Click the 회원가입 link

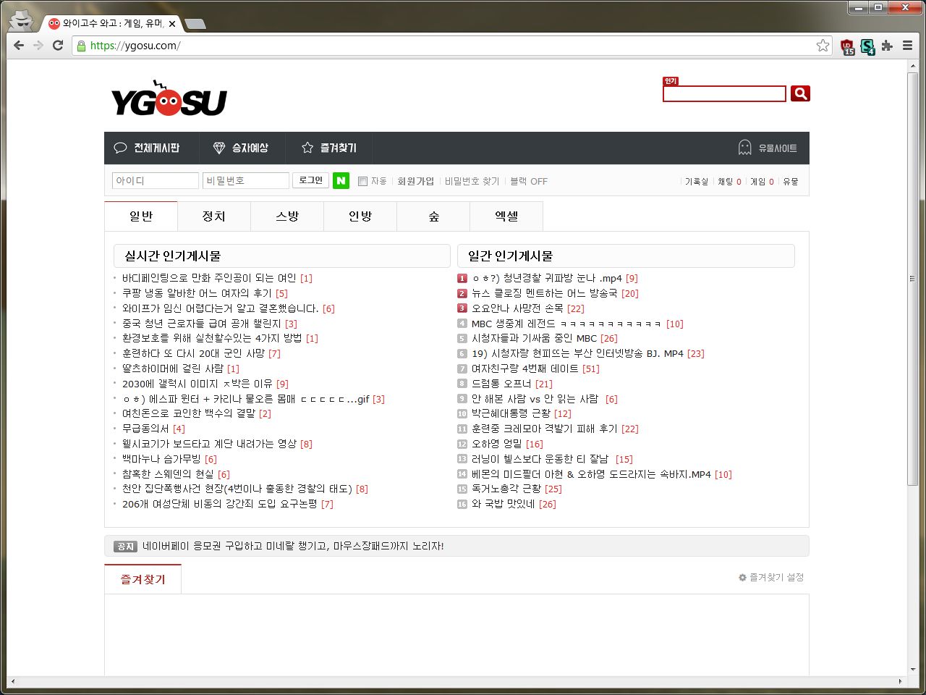click(415, 182)
